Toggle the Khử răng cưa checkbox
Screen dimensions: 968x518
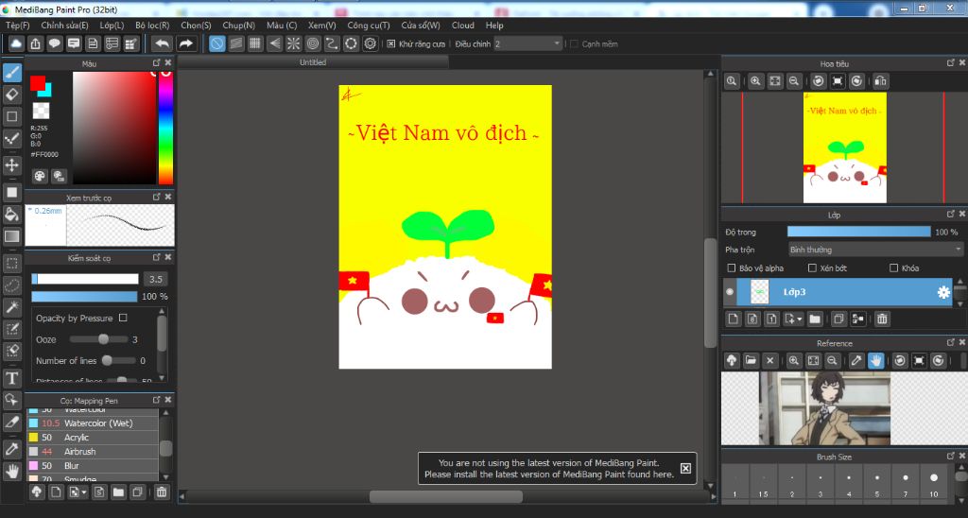point(390,43)
